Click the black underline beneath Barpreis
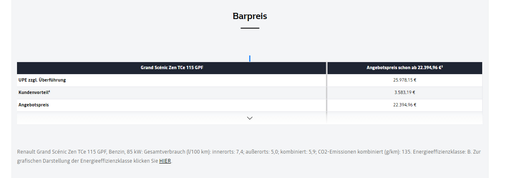 pyautogui.click(x=250, y=28)
